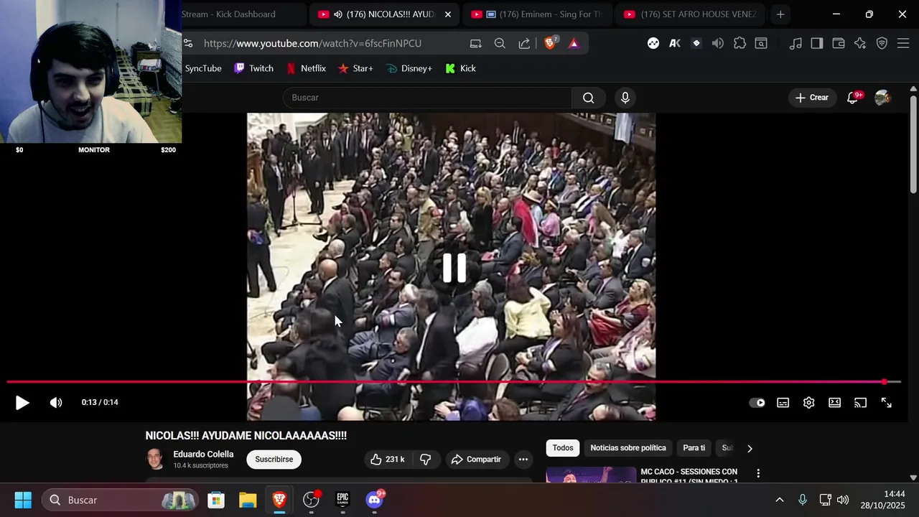Click the Windows taskbar Buscar search box
The image size is (919, 517).
tap(120, 500)
